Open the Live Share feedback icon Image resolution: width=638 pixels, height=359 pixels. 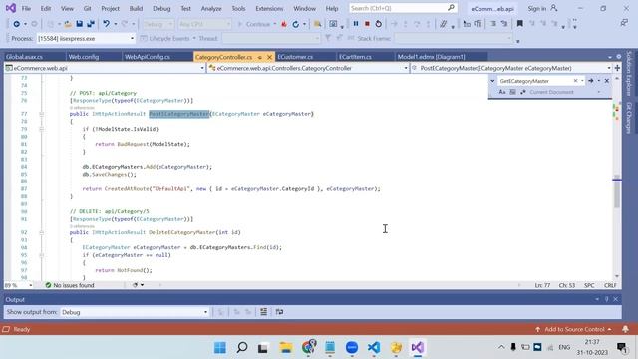tap(625, 23)
